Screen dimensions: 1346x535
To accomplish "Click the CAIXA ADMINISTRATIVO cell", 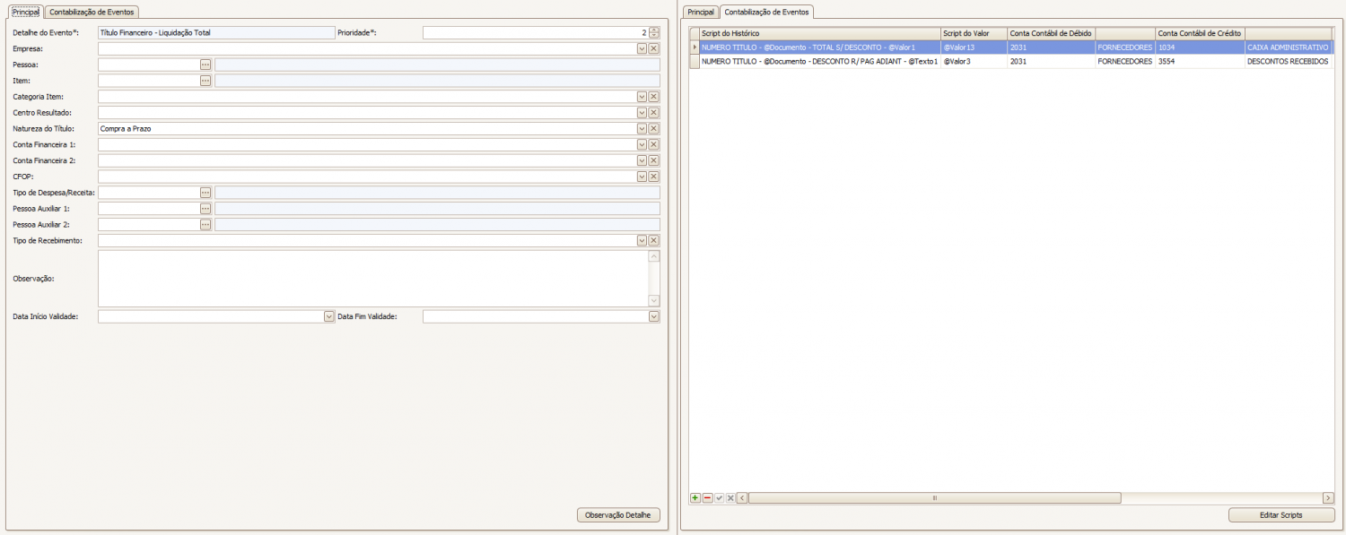I will click(x=1289, y=47).
